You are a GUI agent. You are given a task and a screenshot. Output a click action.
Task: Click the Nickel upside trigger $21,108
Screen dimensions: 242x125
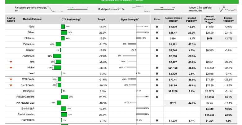pos(173,68)
